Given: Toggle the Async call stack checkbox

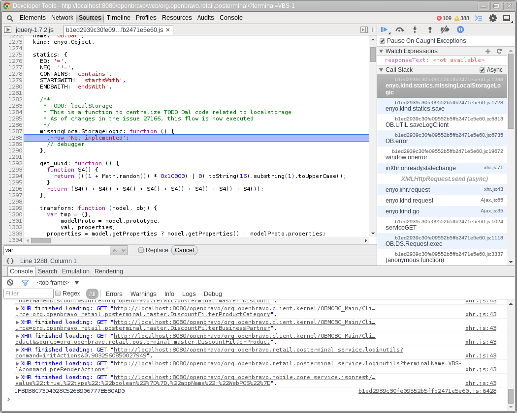Looking at the screenshot, I should (x=483, y=70).
